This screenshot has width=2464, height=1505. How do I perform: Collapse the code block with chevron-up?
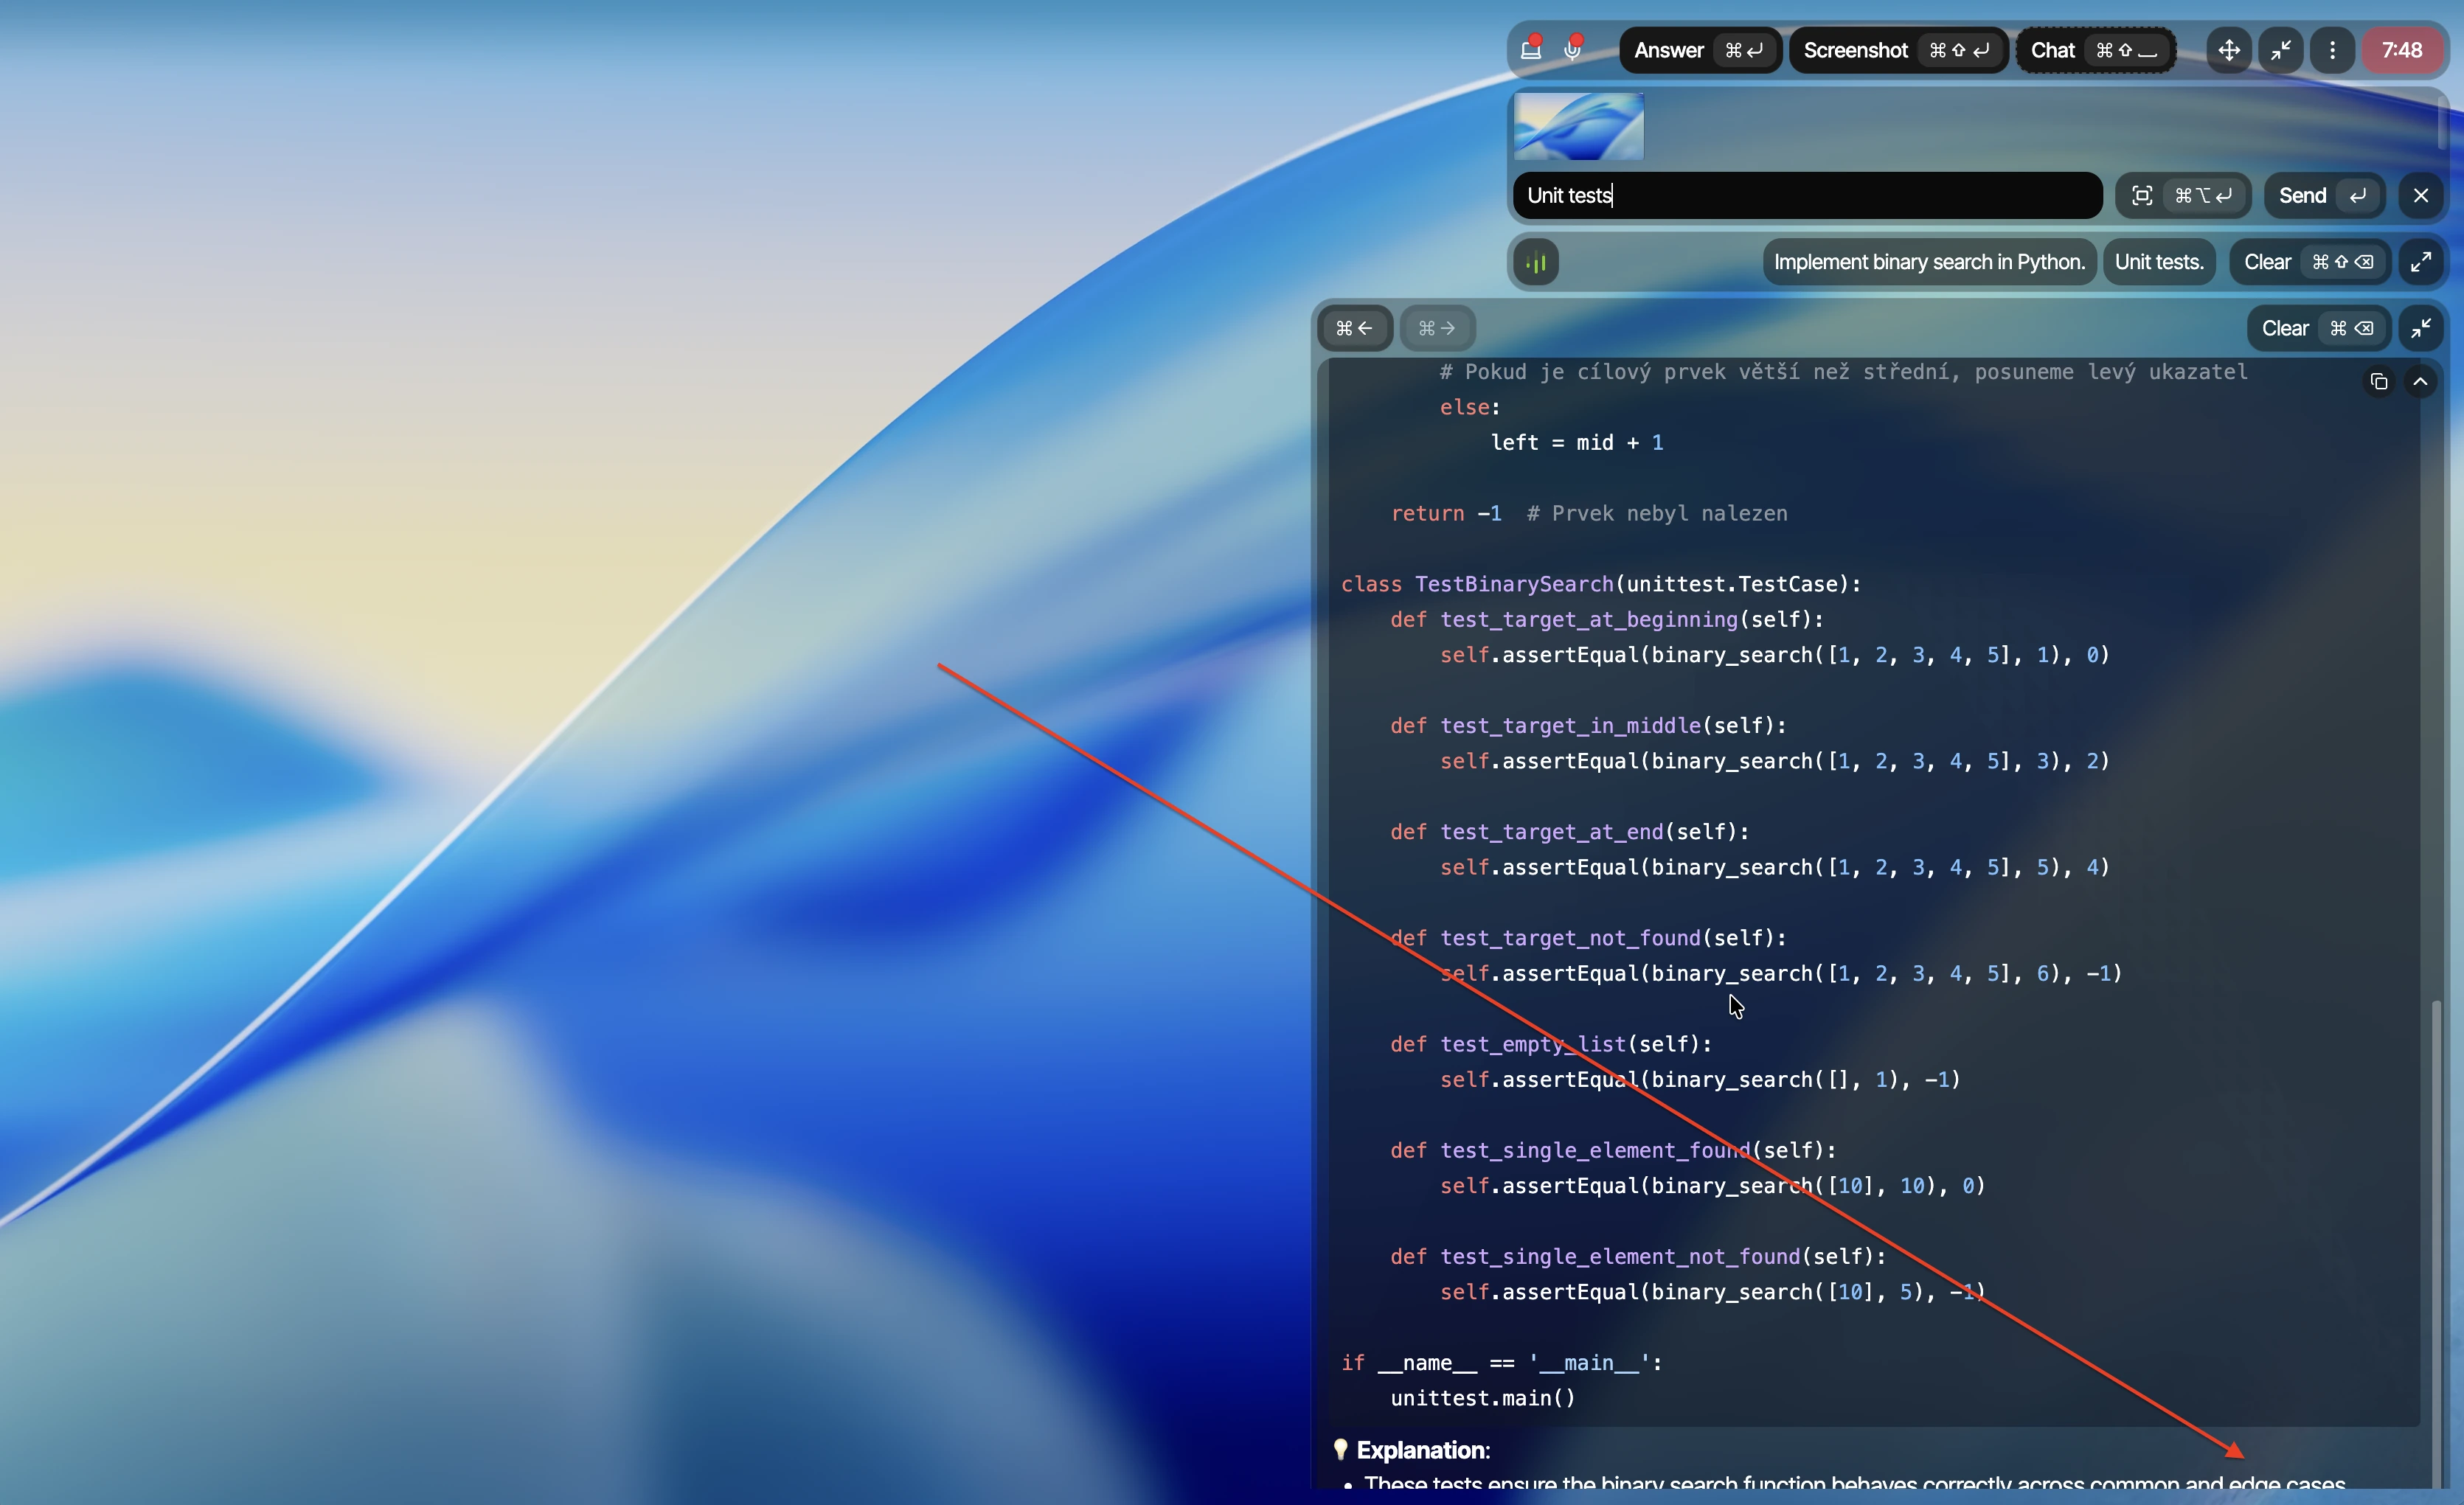point(2420,382)
